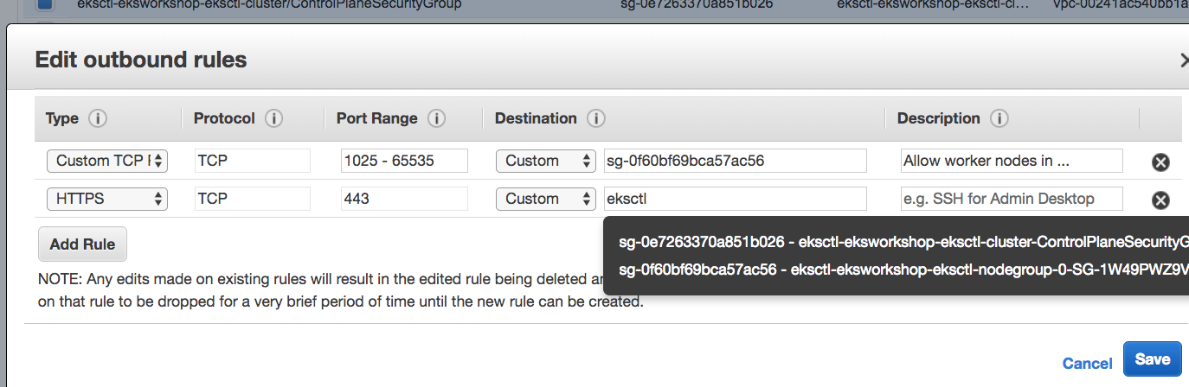The width and height of the screenshot is (1189, 387).
Task: Focus the destination field containing eksctl
Action: coord(735,199)
